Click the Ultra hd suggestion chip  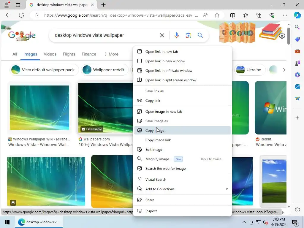click(x=250, y=70)
